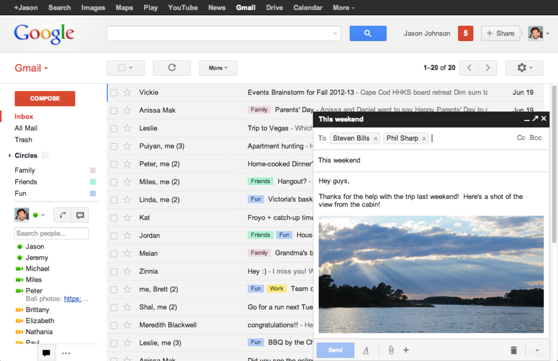Click the Compose button
The width and height of the screenshot is (558, 361).
44,99
